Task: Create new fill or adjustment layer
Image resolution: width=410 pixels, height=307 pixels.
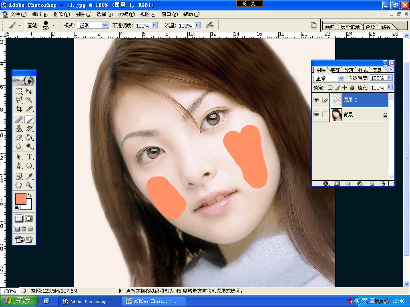Action: [x=360, y=183]
